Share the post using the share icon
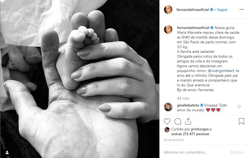This screenshot has height=158, width=248. pyautogui.click(x=188, y=121)
